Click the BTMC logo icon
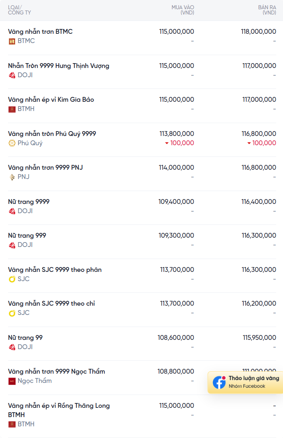The width and height of the screenshot is (283, 438). click(12, 41)
